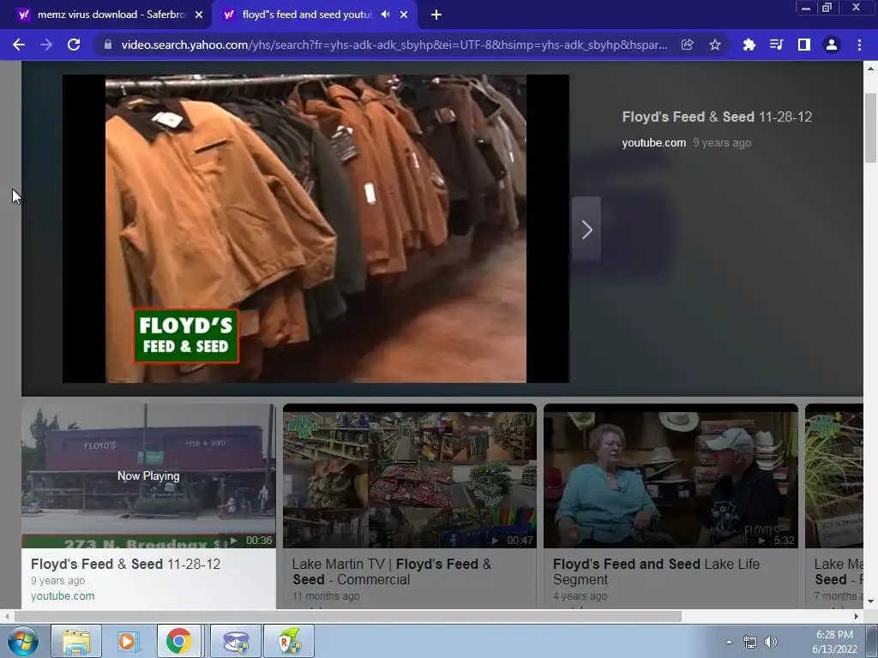Select the floyd's feed and seed tab
878x658 pixels.
pos(307,15)
